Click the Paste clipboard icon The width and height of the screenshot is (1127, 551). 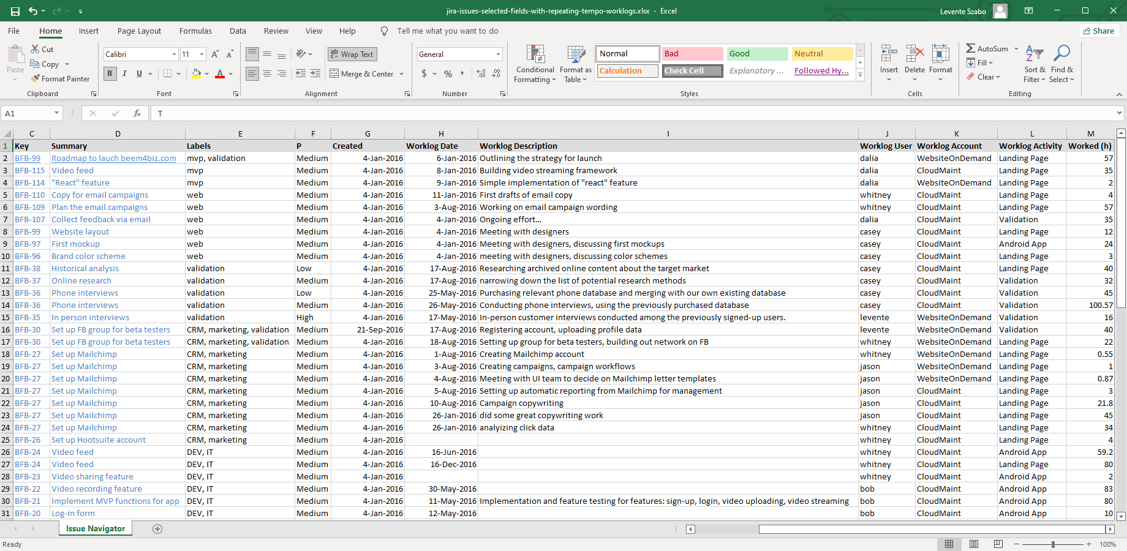(15, 55)
